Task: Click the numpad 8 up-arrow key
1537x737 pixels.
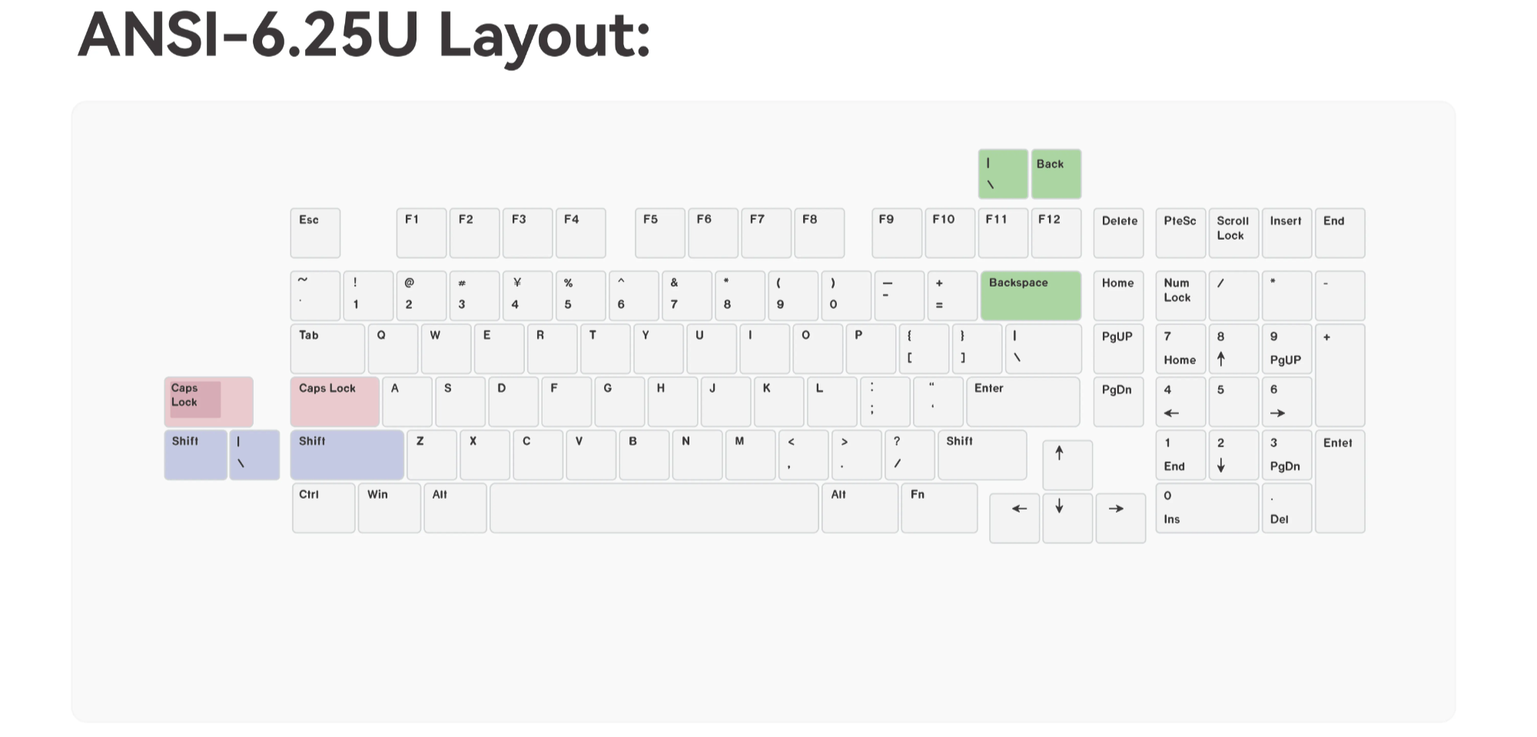Action: pyautogui.click(x=1233, y=347)
